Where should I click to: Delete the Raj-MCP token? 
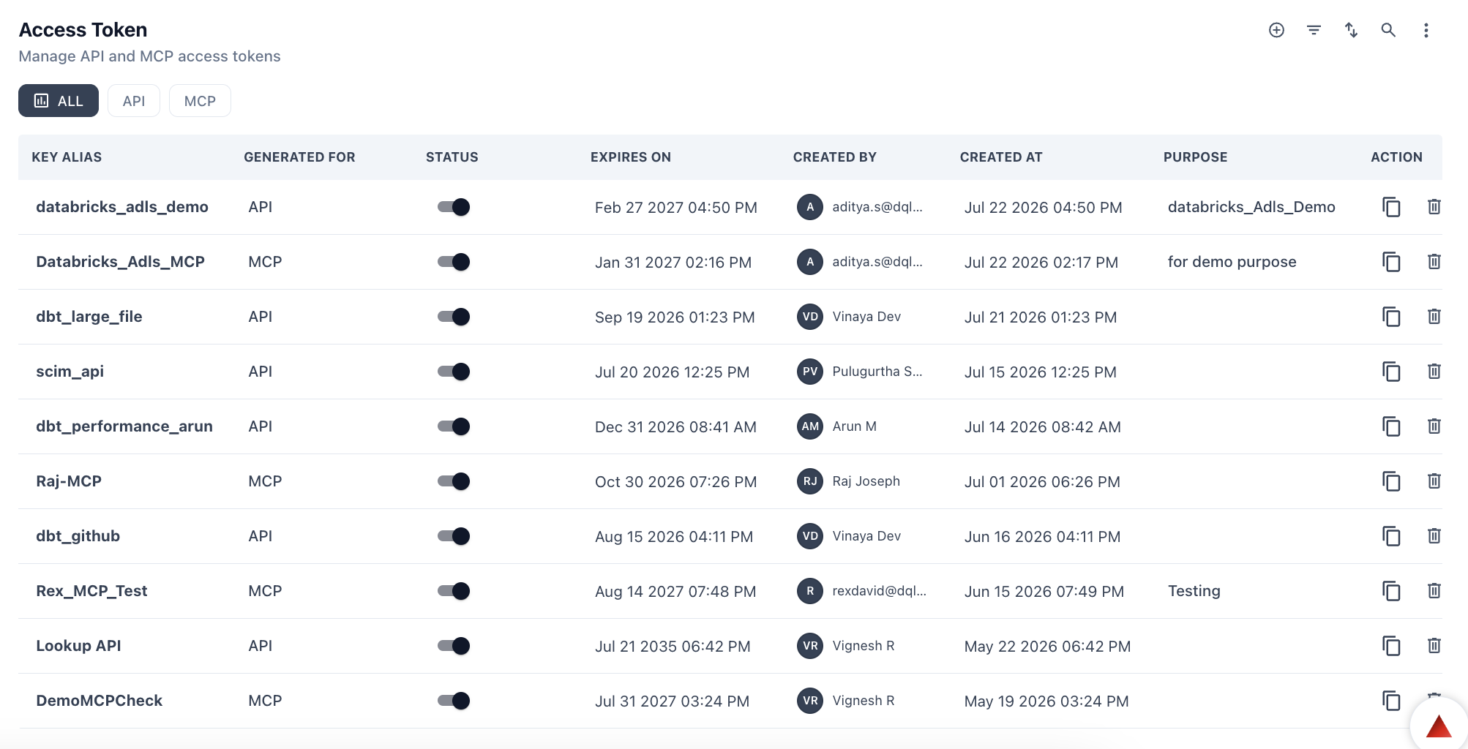pyautogui.click(x=1434, y=481)
